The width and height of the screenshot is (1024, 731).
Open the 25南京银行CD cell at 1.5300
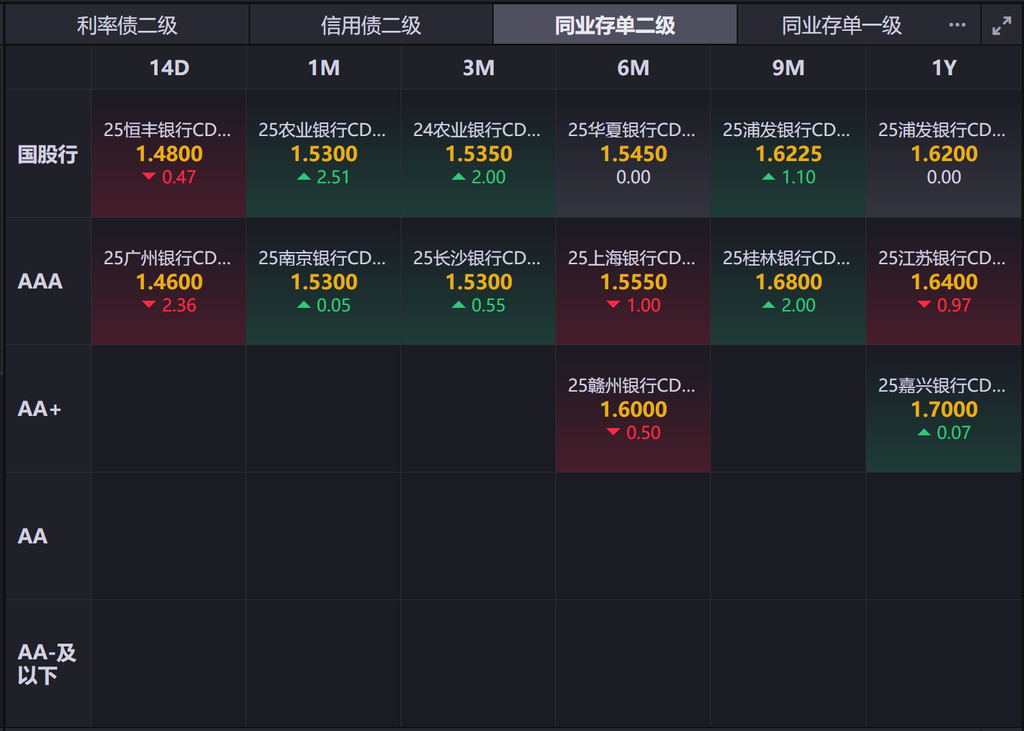(324, 281)
